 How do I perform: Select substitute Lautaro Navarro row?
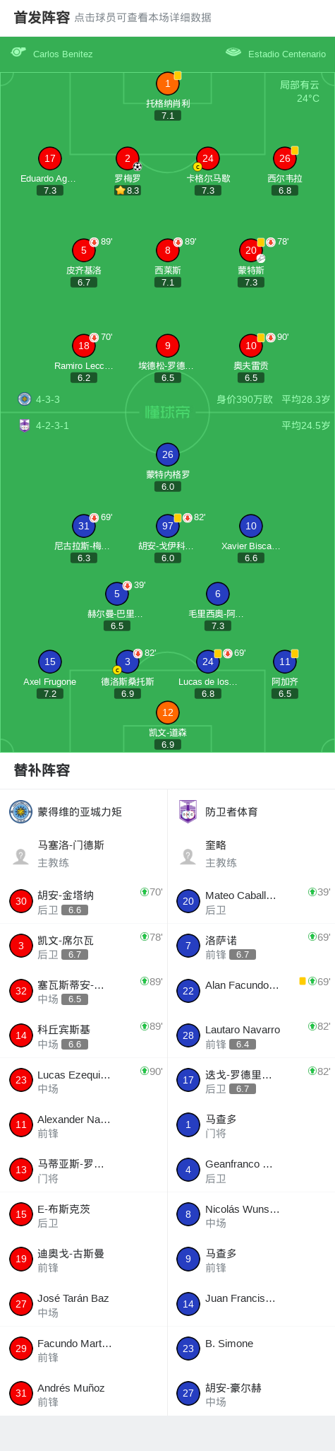click(x=251, y=1035)
